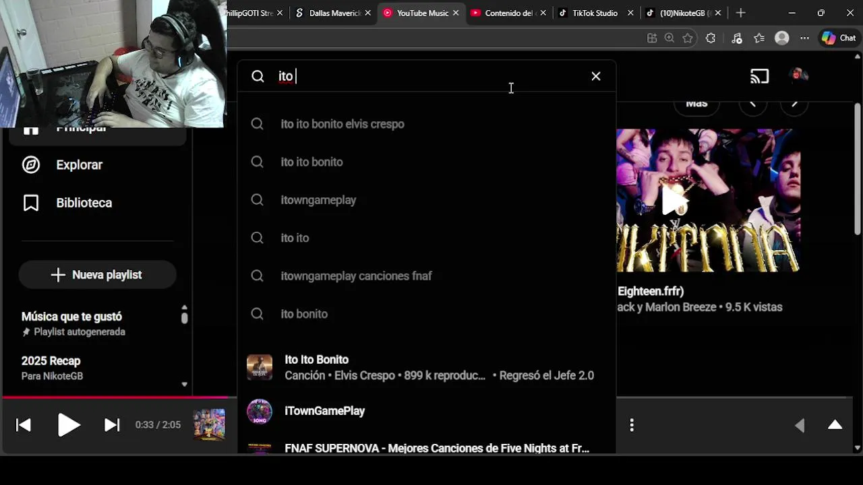Open browser Settings and more menu
Image resolution: width=863 pixels, height=485 pixels.
click(804, 38)
